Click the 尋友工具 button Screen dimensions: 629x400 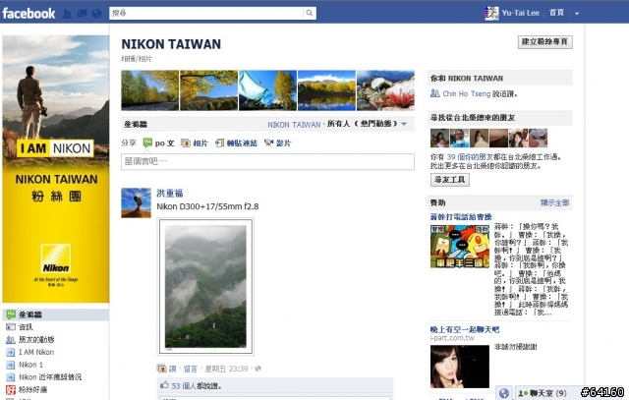tap(450, 179)
